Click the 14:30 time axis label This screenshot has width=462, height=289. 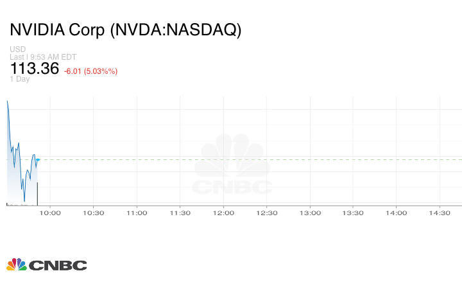click(440, 213)
